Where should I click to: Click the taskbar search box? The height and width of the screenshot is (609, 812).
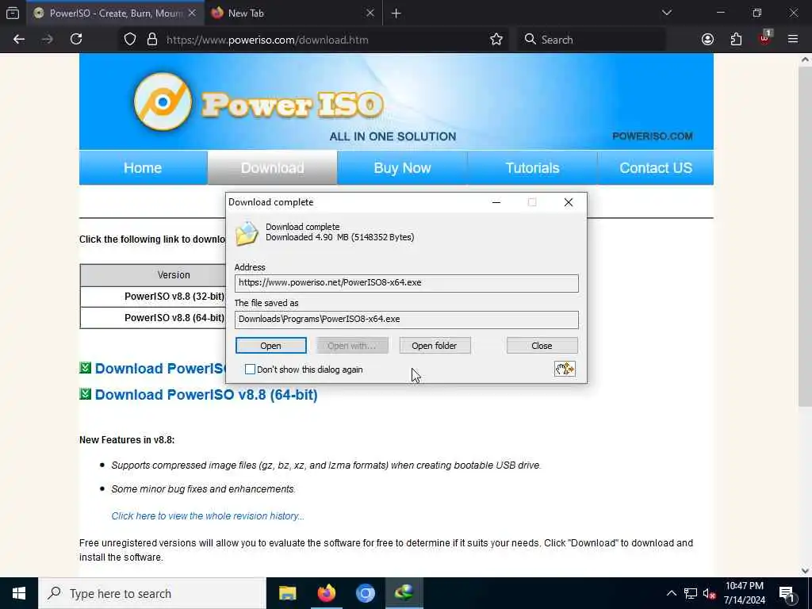click(152, 593)
